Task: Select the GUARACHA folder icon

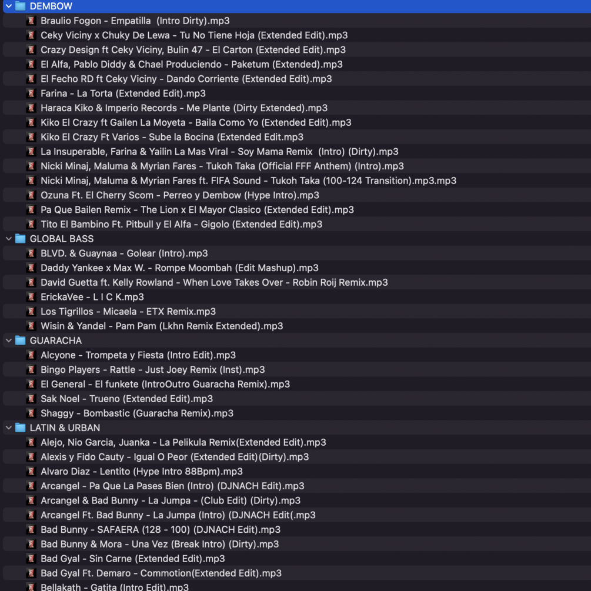Action: (21, 340)
